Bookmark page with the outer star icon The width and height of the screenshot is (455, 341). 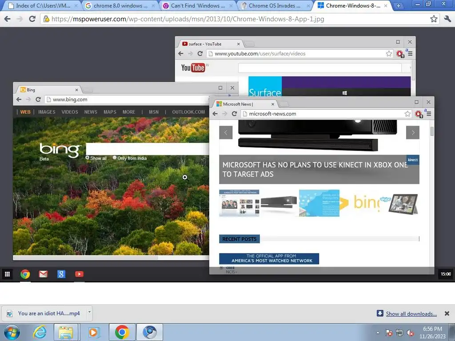pos(434,19)
